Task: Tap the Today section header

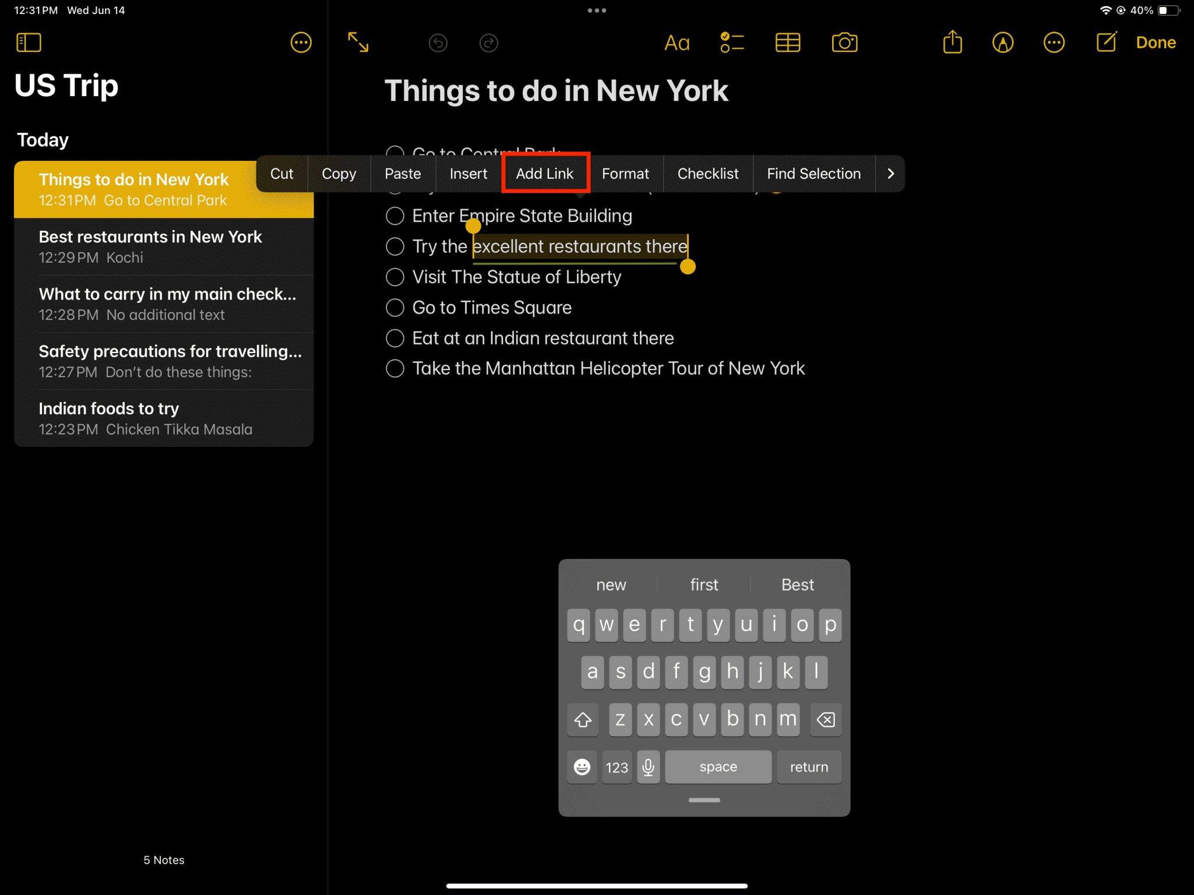Action: click(43, 140)
